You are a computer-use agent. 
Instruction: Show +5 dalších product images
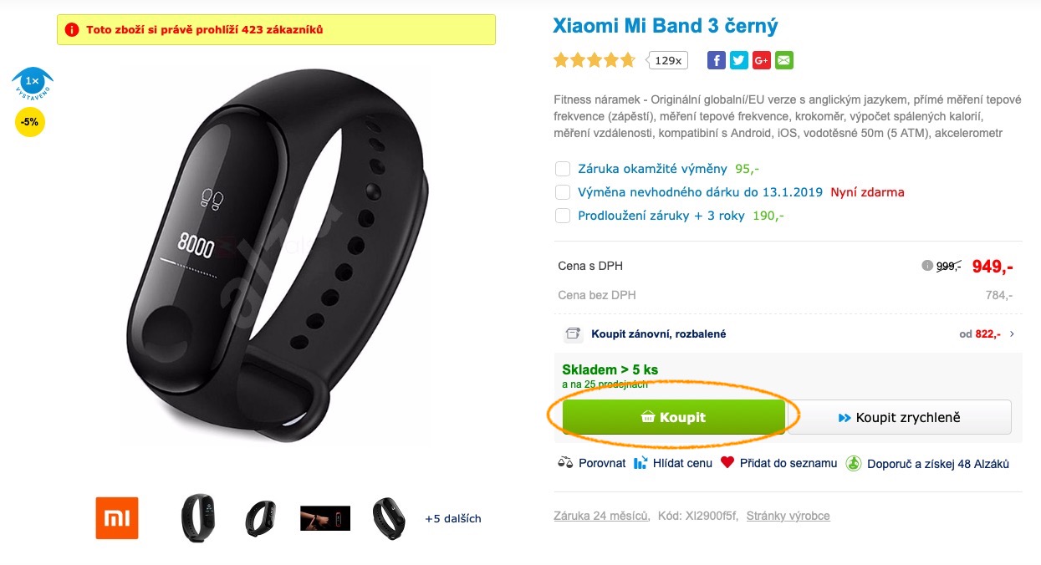click(453, 518)
